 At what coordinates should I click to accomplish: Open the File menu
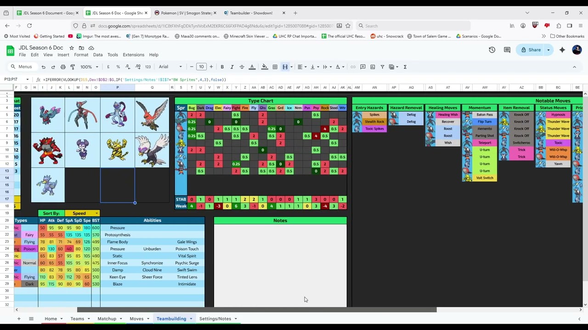coord(22,55)
